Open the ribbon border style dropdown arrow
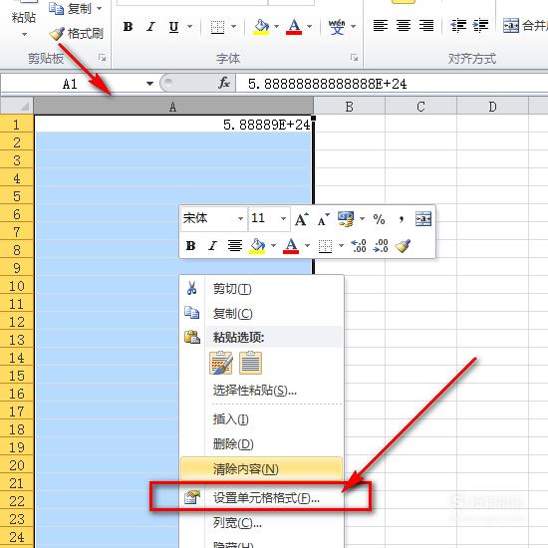Screen dimensions: 548x548 (x=234, y=27)
